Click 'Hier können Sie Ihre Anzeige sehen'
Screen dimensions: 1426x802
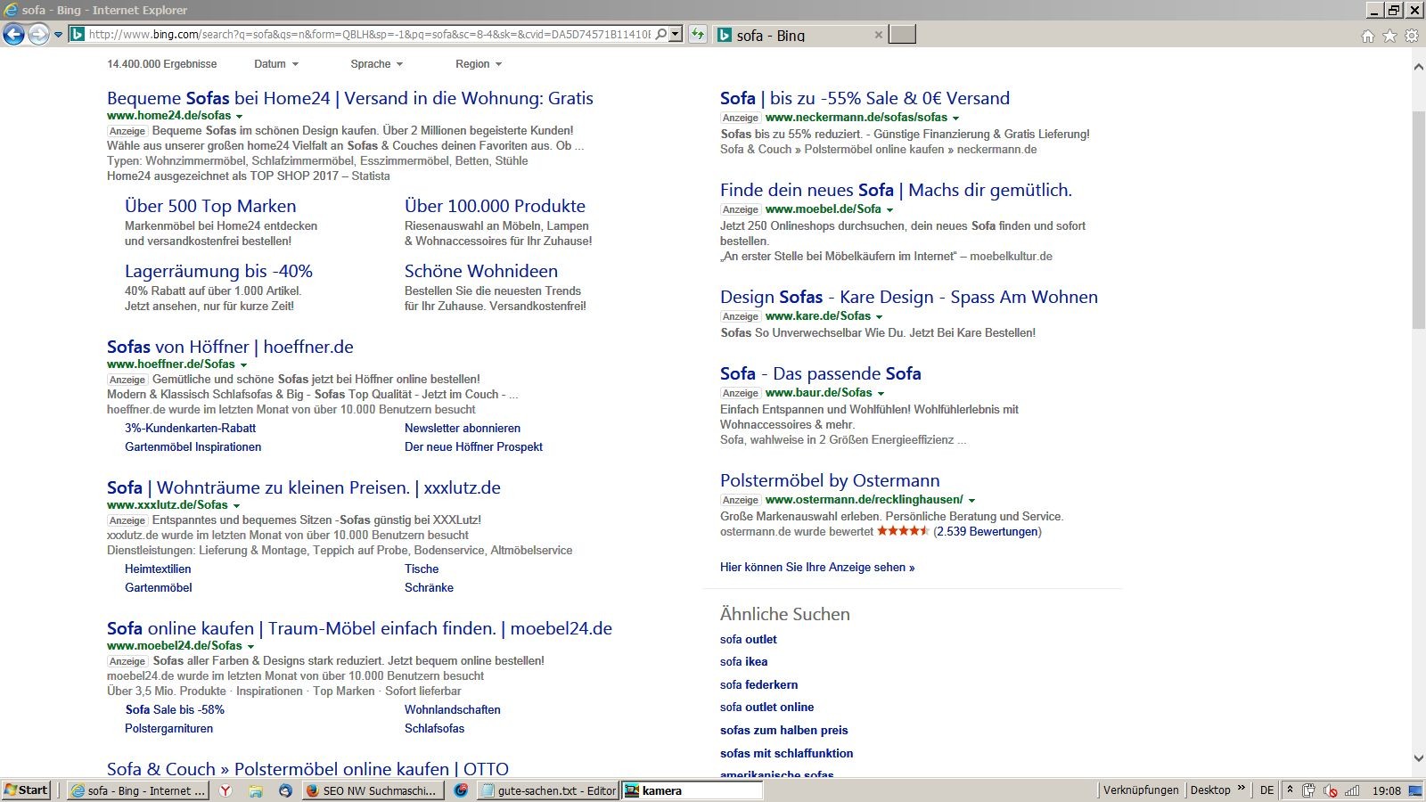[x=817, y=567]
